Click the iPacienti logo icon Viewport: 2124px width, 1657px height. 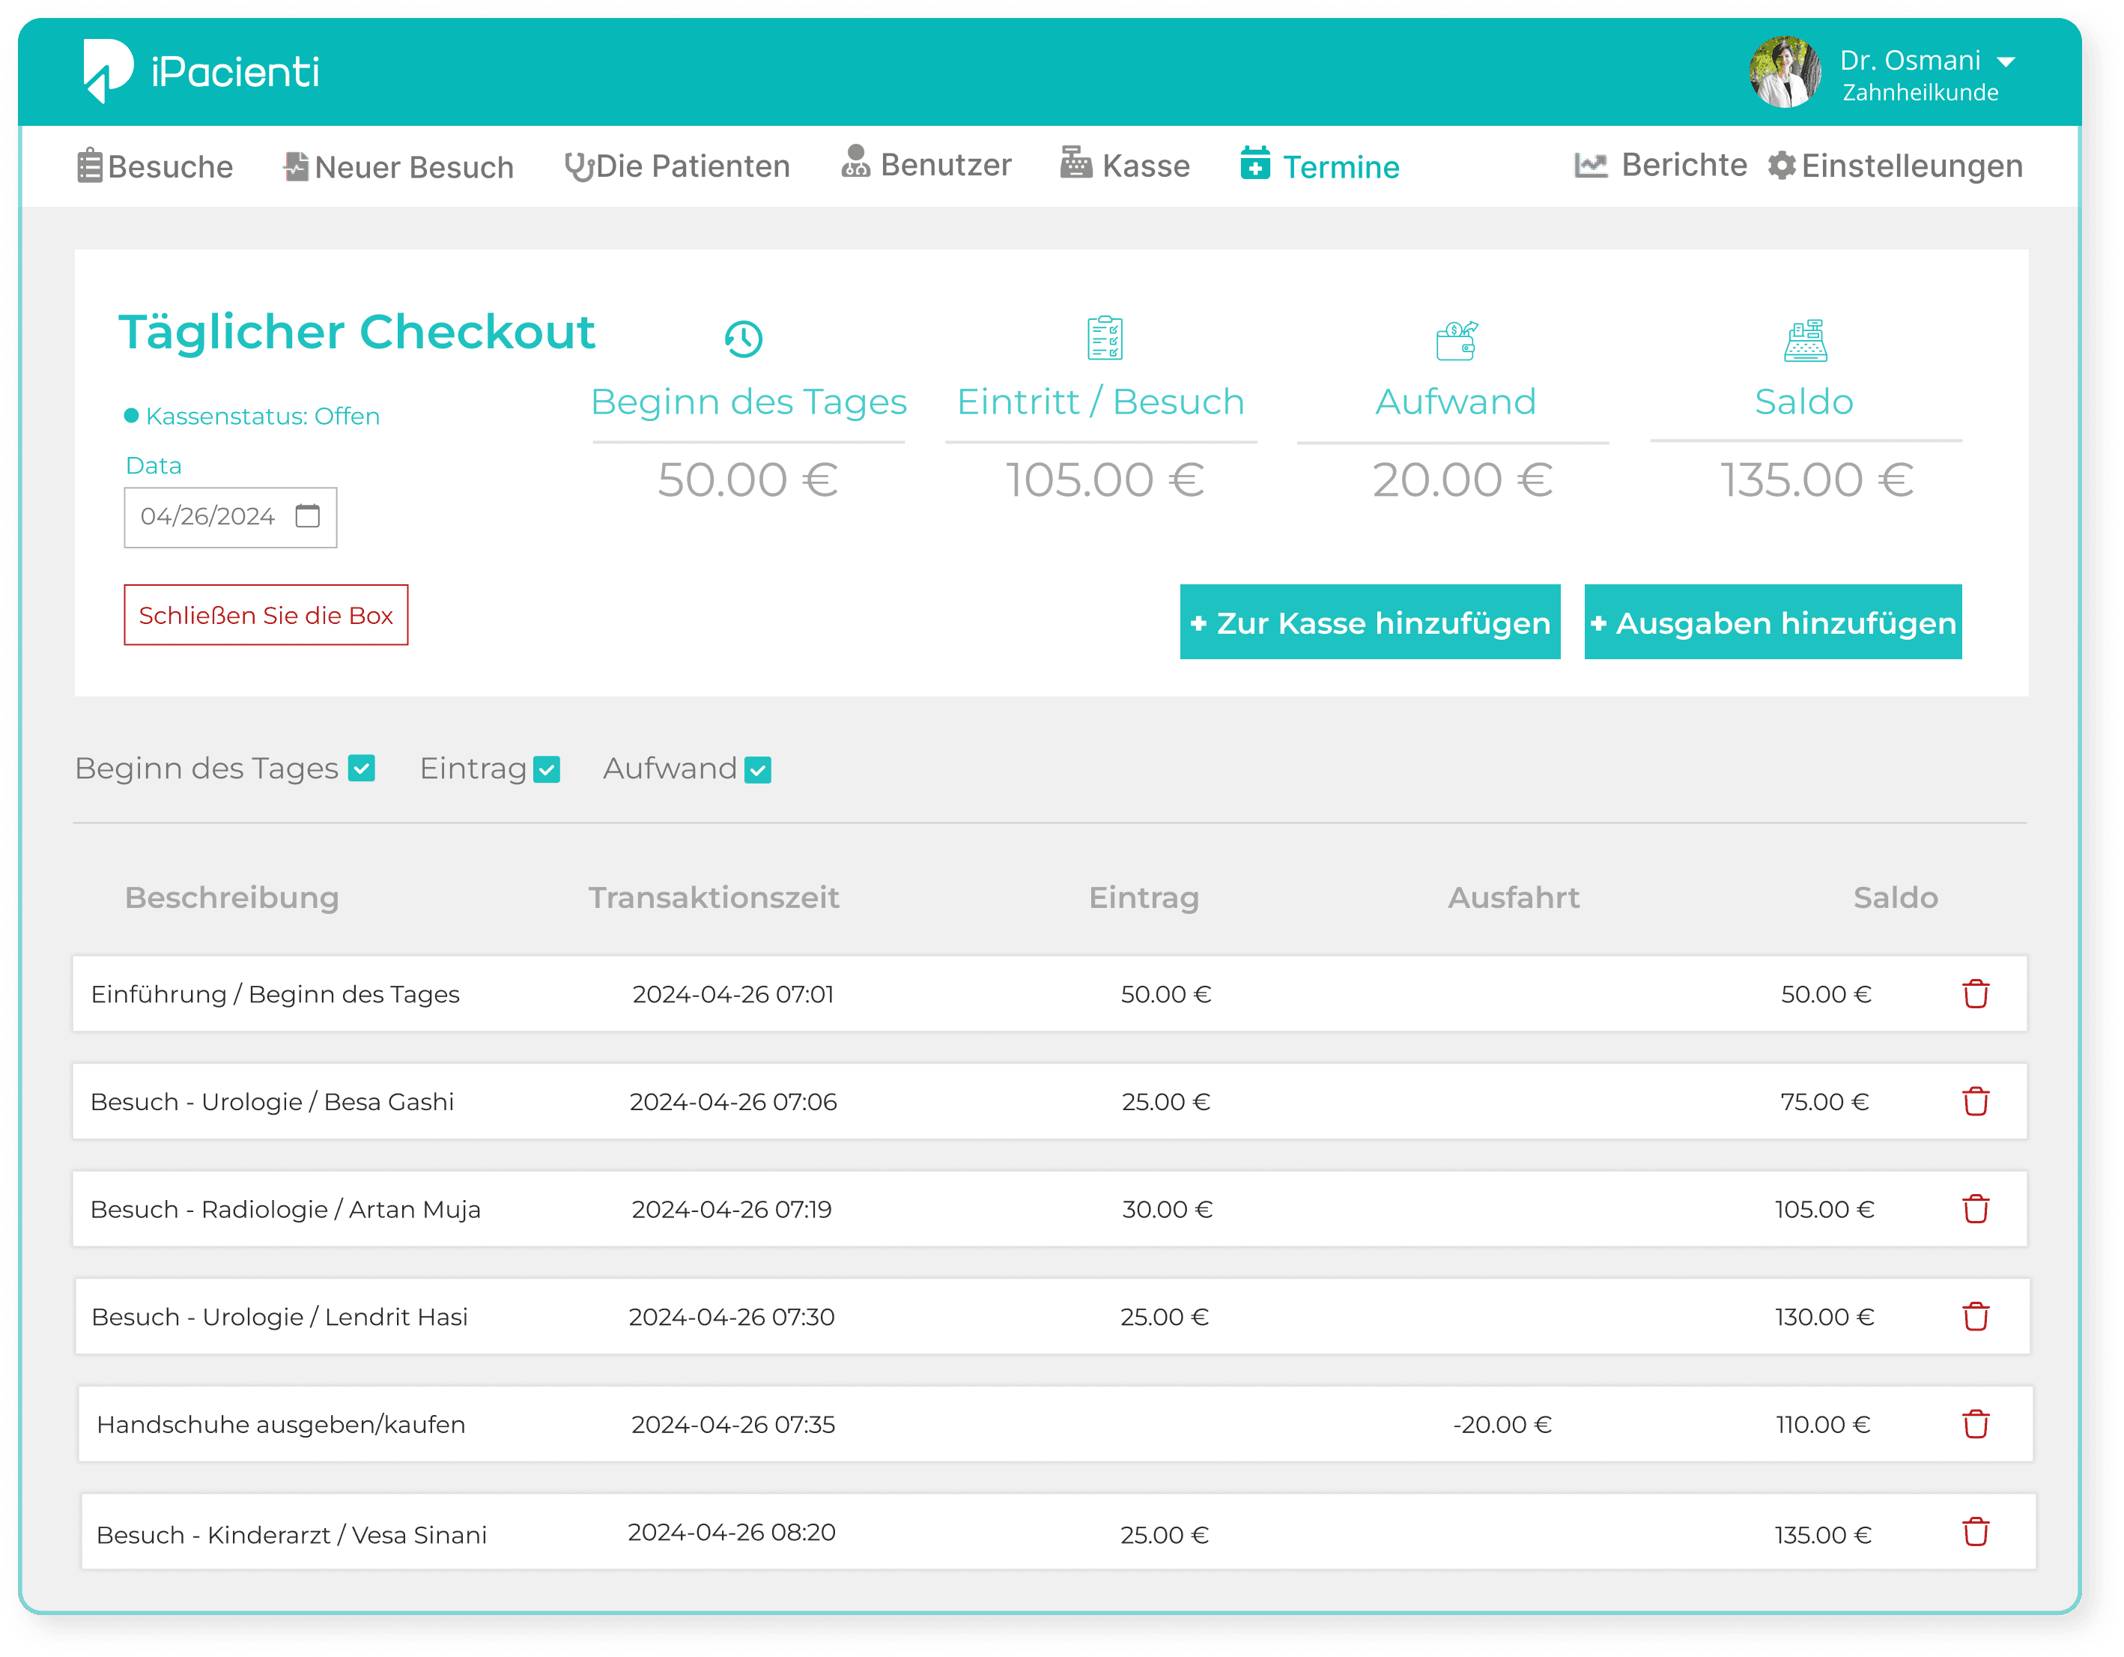click(107, 71)
